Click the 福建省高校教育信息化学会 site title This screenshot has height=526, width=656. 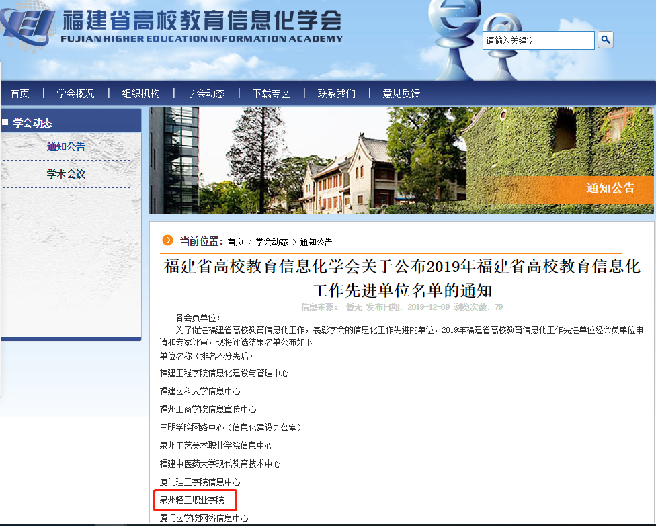pos(202,20)
